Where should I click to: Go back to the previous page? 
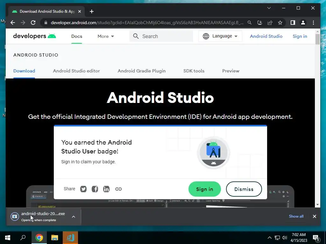pos(13,23)
